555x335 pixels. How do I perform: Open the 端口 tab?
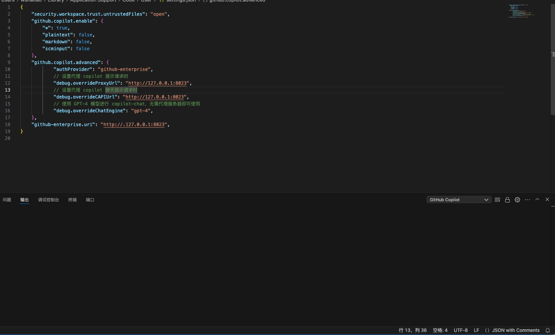(90, 200)
